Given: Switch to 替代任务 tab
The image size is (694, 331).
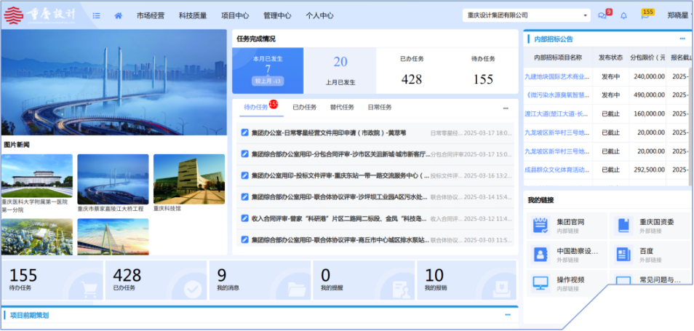Looking at the screenshot, I should (x=342, y=108).
